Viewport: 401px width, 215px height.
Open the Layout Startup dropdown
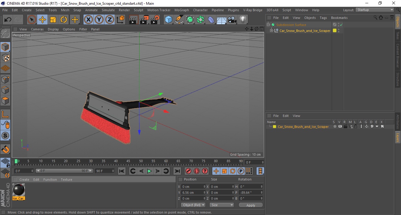(375, 10)
